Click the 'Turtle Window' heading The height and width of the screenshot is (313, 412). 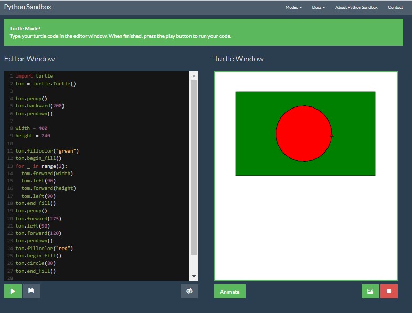coord(239,59)
